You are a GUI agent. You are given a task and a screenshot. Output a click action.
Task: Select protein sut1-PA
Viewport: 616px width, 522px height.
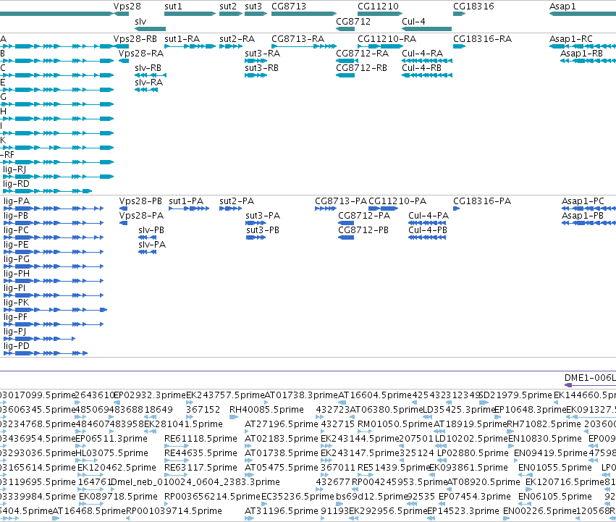[x=189, y=209]
